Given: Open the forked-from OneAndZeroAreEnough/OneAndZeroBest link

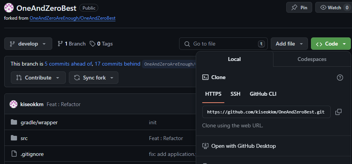Looking at the screenshot, I should coord(72,18).
